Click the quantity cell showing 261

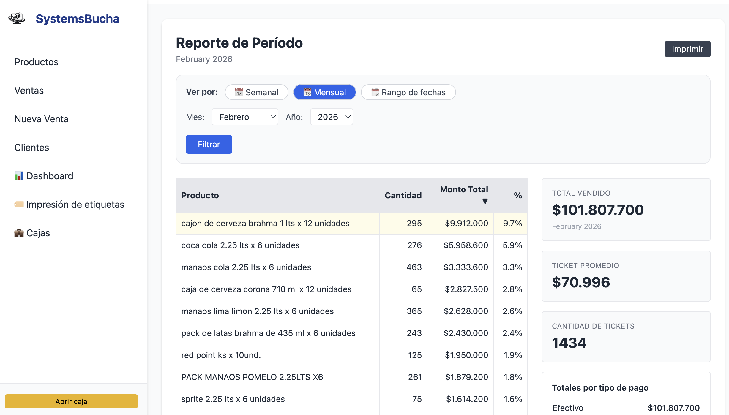point(403,377)
